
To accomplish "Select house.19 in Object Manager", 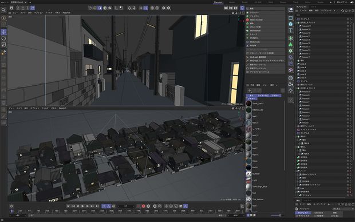I will [306, 29].
